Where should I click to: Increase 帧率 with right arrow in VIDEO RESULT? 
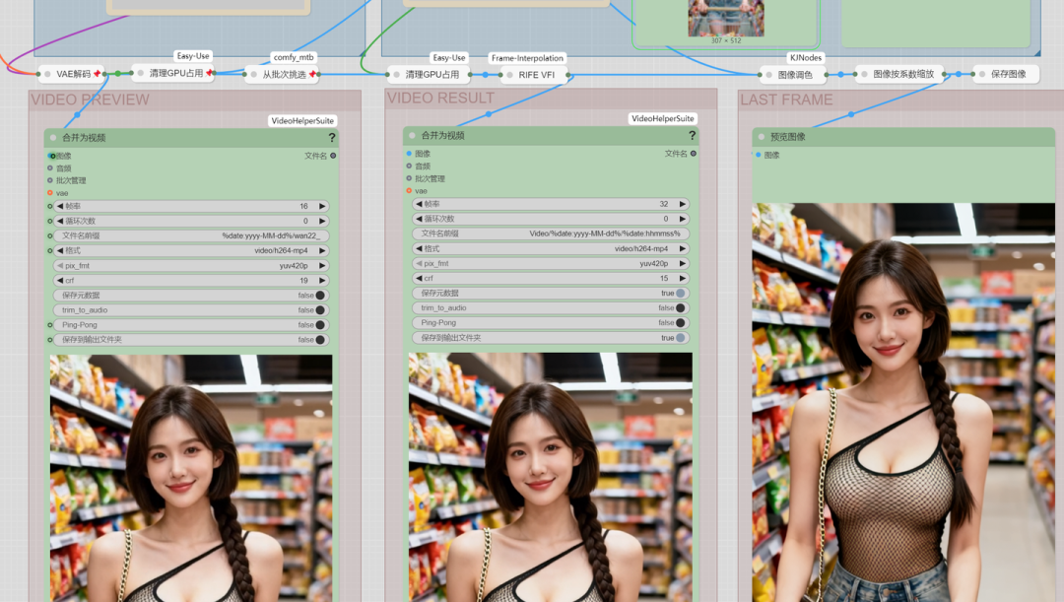click(x=681, y=205)
